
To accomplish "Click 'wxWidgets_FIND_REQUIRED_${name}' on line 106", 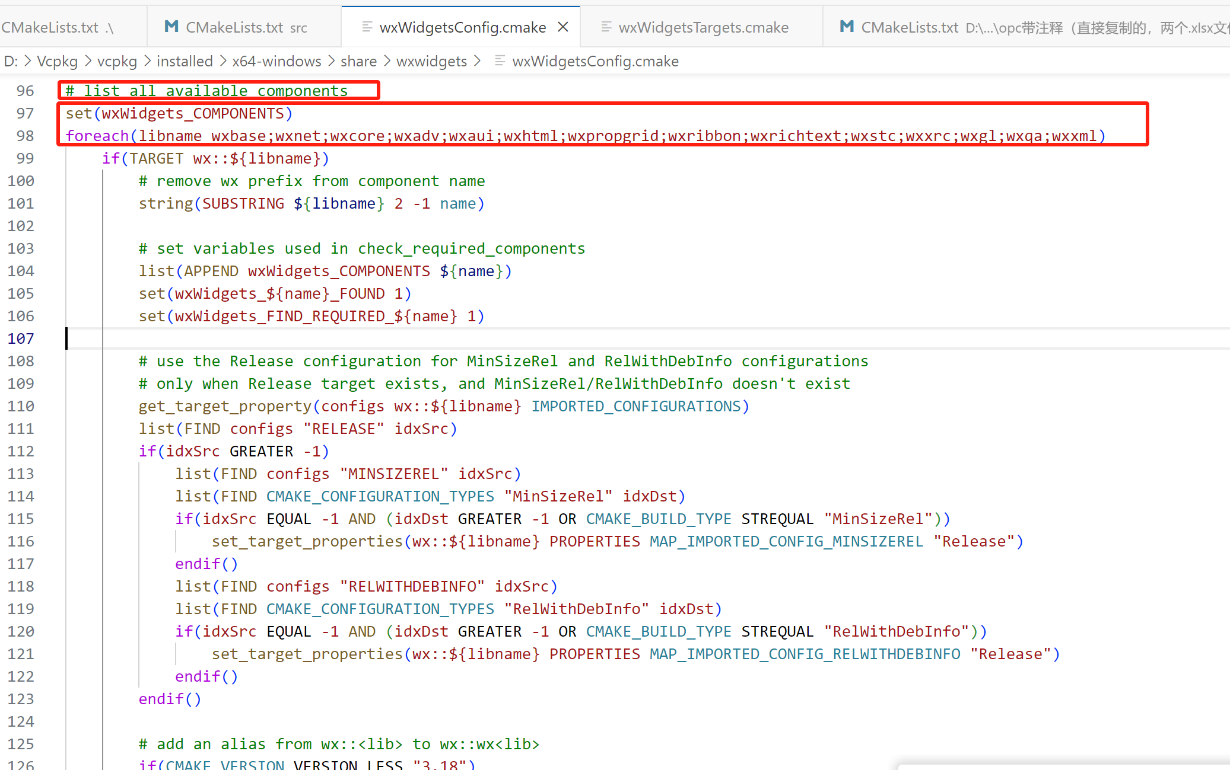I will click(x=316, y=316).
